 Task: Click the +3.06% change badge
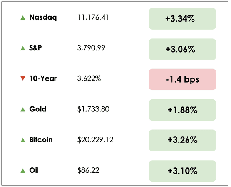182,49
